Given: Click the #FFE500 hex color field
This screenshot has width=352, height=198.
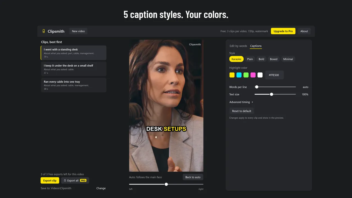Looking at the screenshot, I should 274,75.
